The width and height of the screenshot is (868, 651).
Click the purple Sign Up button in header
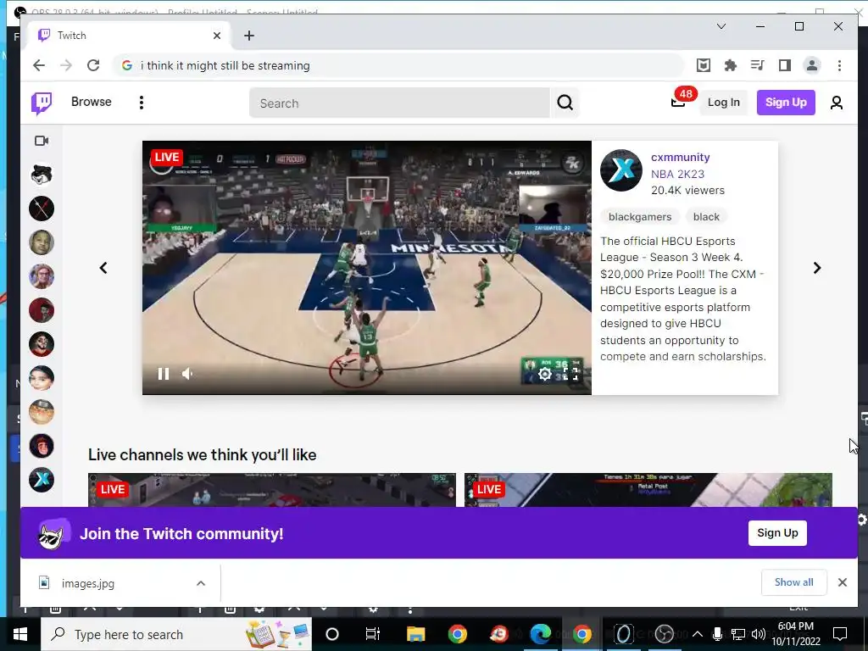tap(786, 103)
